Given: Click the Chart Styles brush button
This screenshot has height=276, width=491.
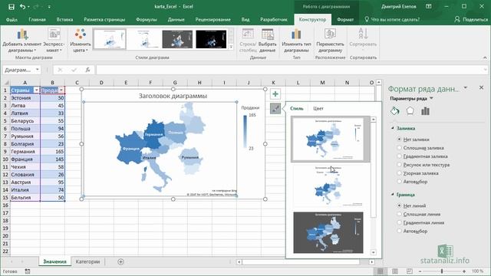Looking at the screenshot, I should point(275,109).
